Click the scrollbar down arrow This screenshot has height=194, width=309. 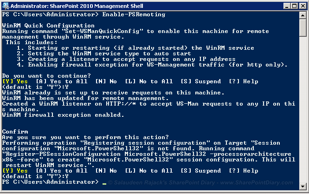303,186
